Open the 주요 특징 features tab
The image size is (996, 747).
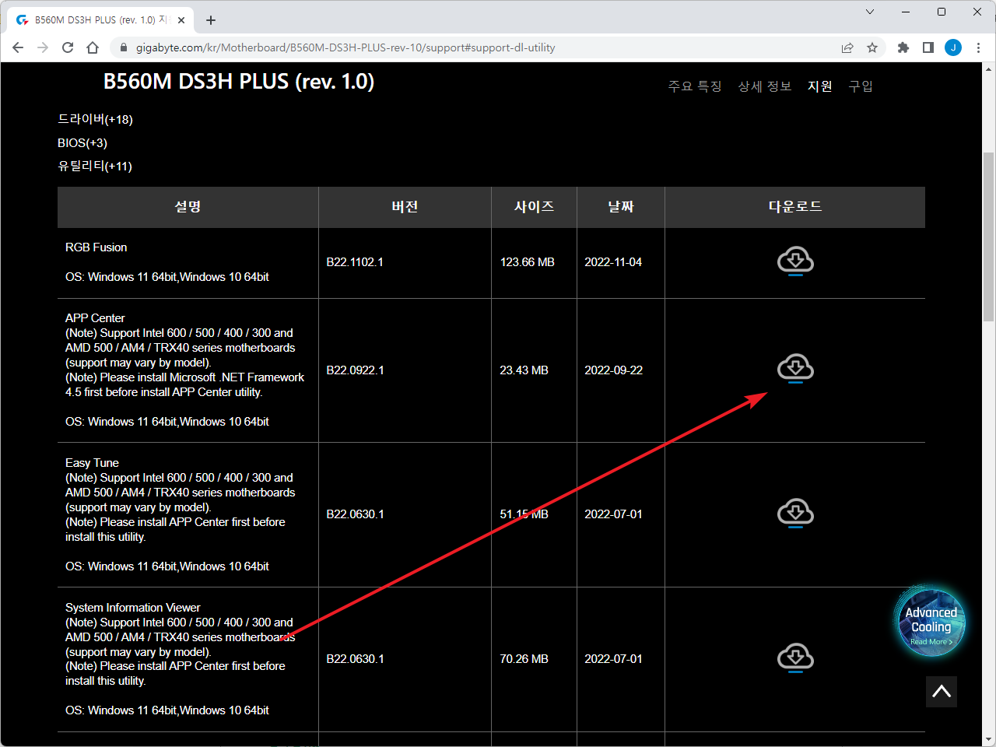[695, 86]
